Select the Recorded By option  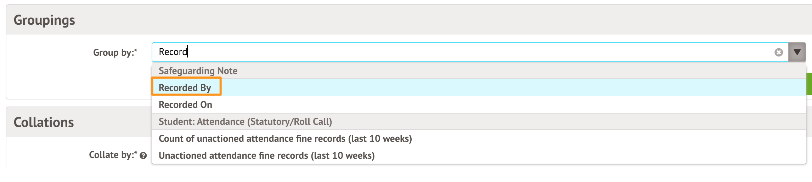[185, 87]
